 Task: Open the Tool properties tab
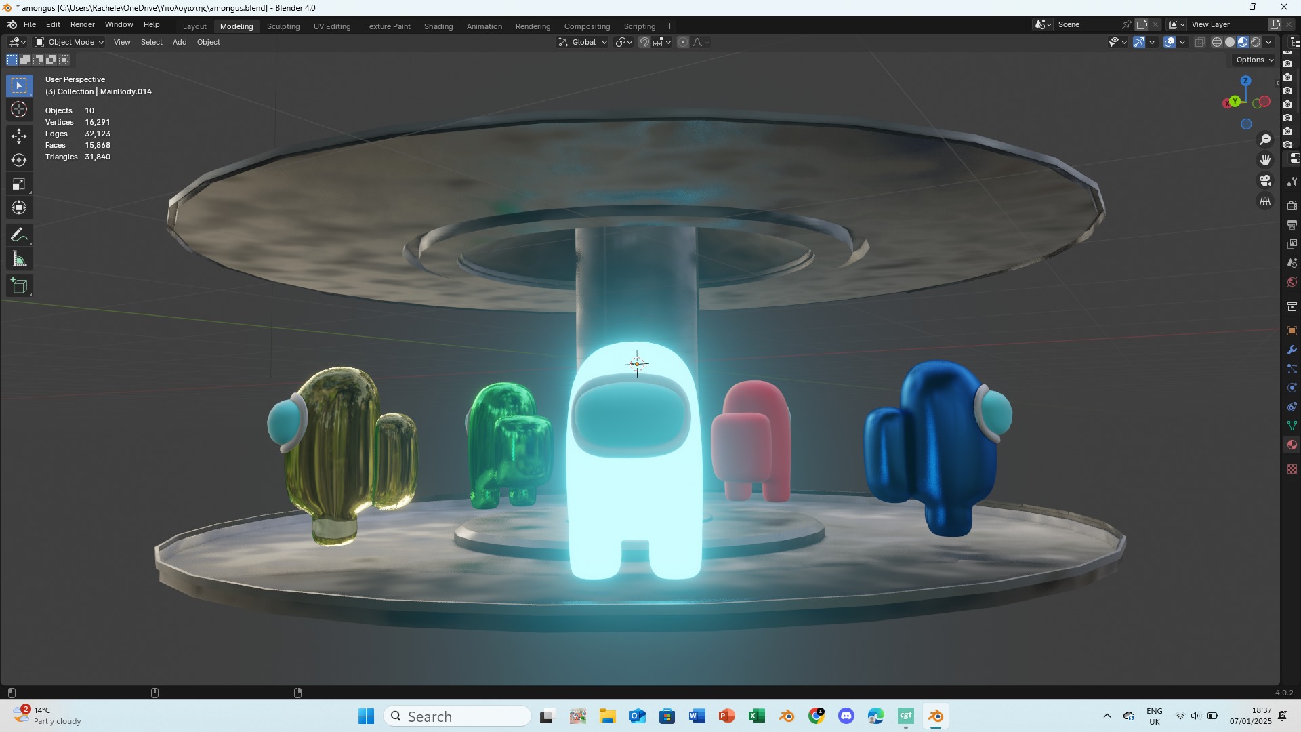1292,182
